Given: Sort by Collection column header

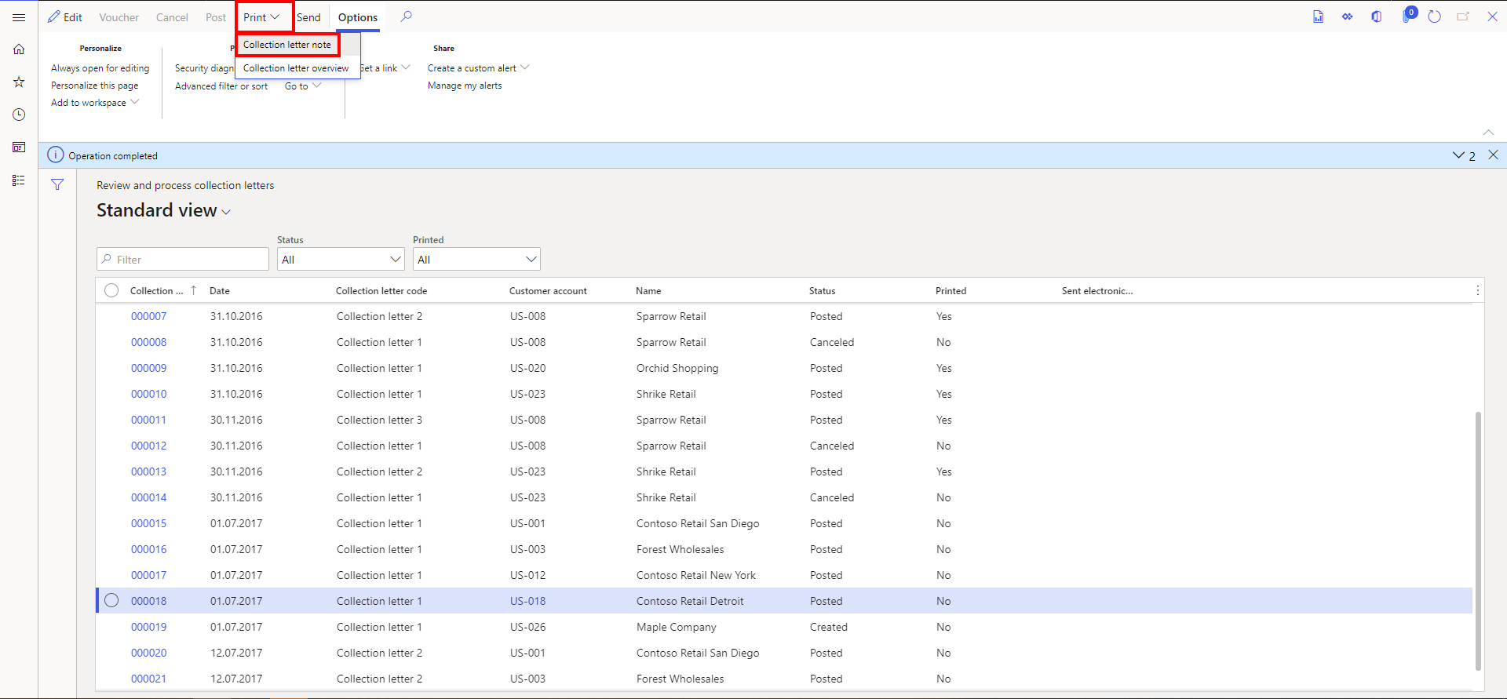Looking at the screenshot, I should point(157,290).
